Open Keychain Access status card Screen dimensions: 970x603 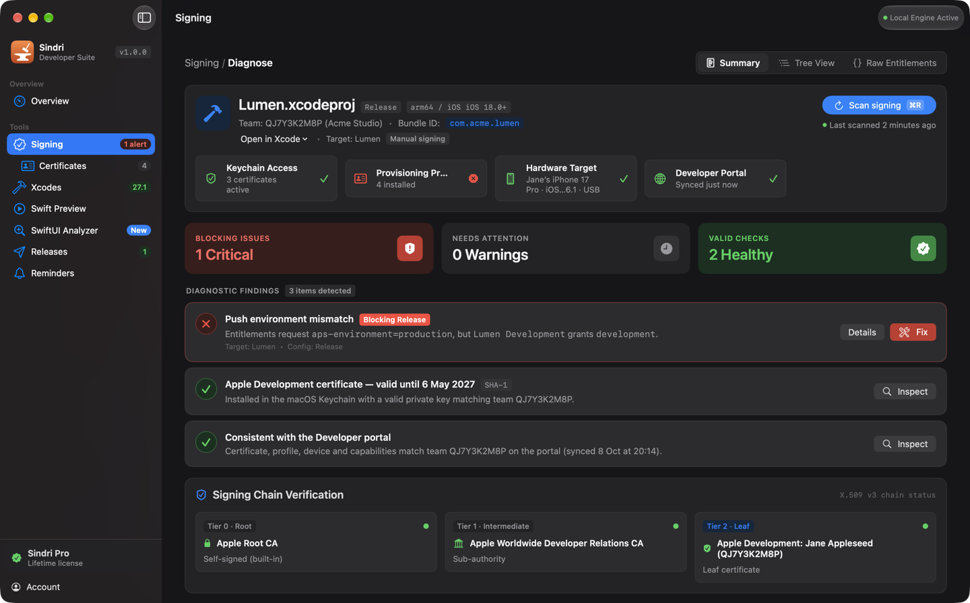tap(266, 178)
